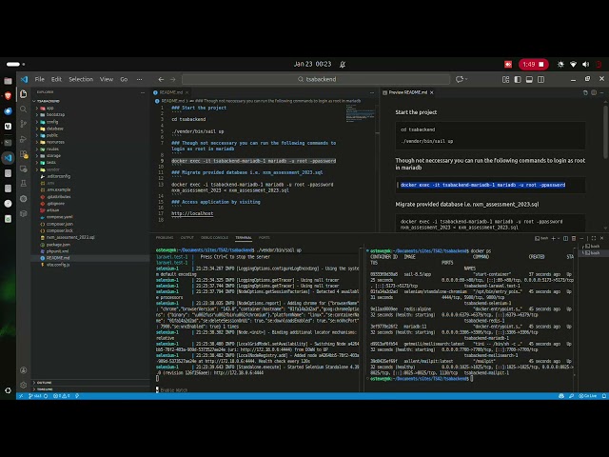Toggle the bottom panel layout icon

pos(529,79)
